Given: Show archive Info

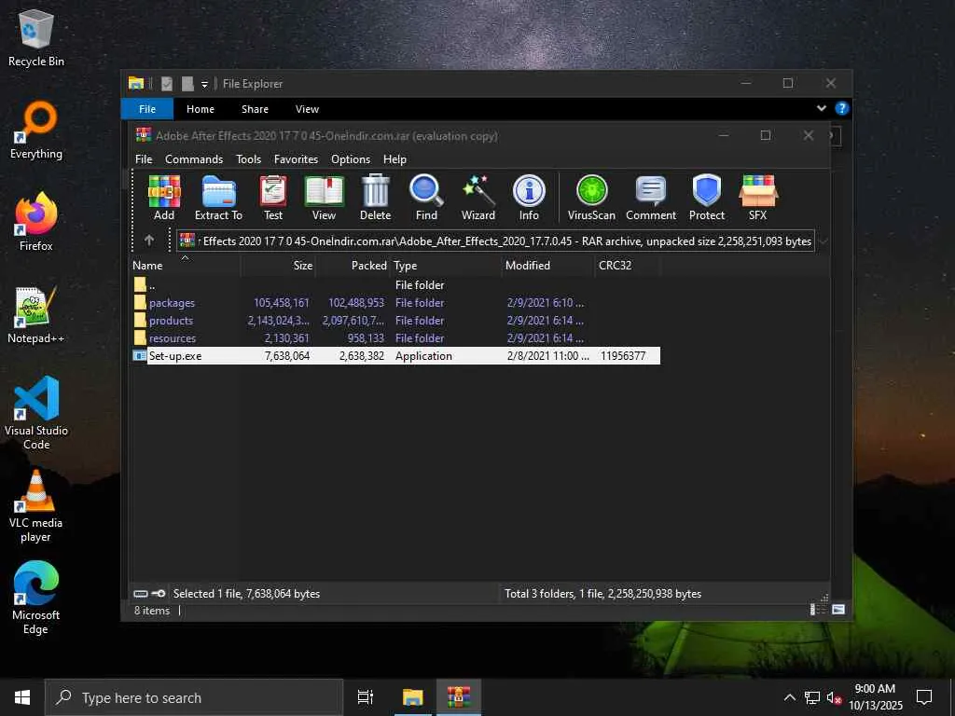Looking at the screenshot, I should point(529,198).
